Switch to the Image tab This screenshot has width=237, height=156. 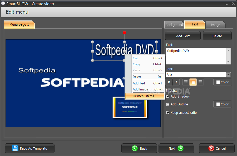click(215, 25)
